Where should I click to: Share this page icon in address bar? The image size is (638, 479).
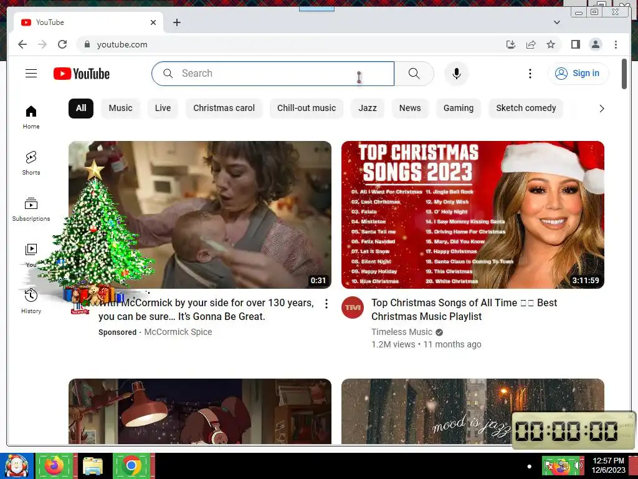pos(531,44)
